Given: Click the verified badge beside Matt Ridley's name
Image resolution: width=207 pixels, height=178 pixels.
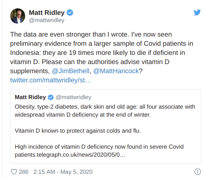Looking at the screenshot, I should tap(70, 13).
